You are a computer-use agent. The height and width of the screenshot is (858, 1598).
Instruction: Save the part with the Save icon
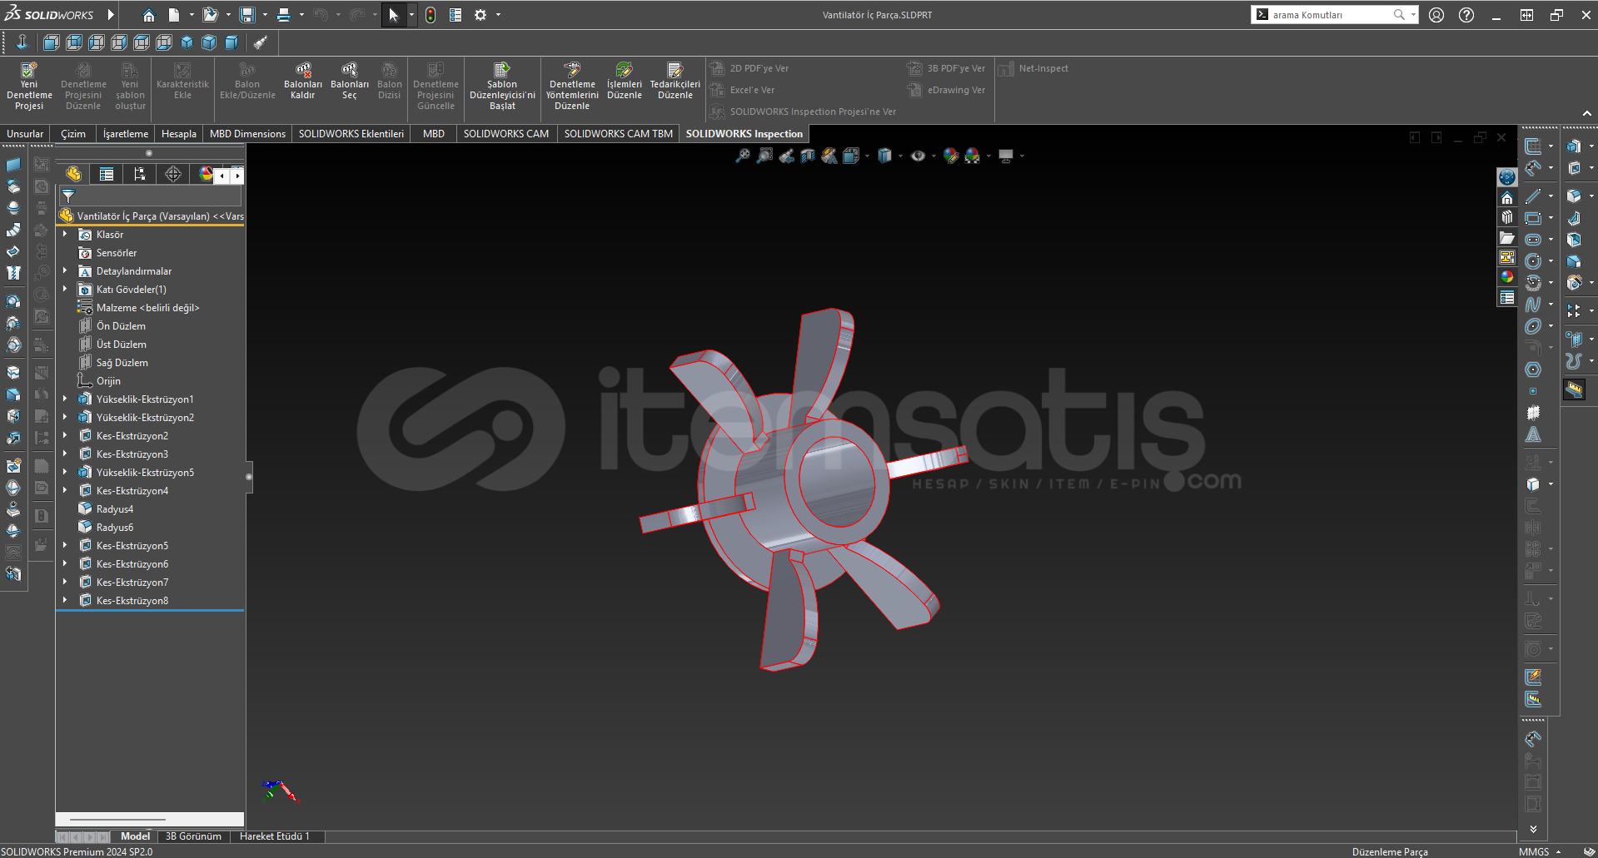247,15
